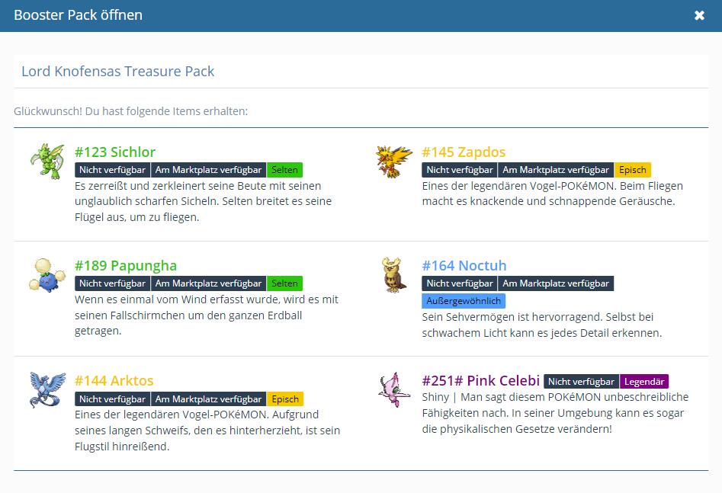Click Papungha's green 'Selten' badge
This screenshot has width=722, height=493.
pyautogui.click(x=284, y=283)
